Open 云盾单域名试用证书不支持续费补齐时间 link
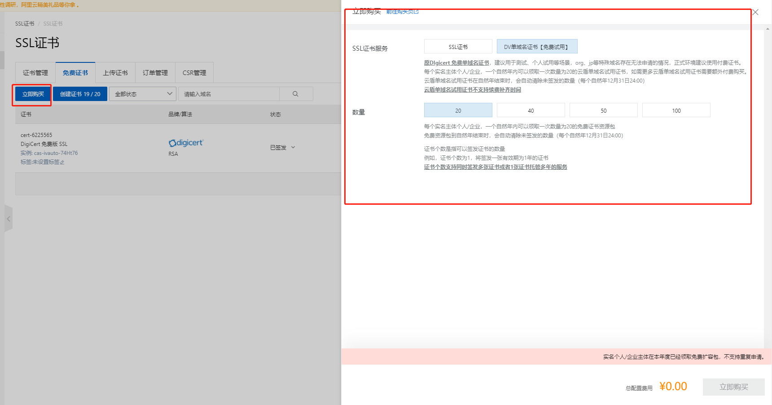 click(473, 90)
